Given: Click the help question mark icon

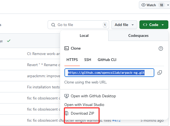Looking at the screenshot, I should pos(161,49).
